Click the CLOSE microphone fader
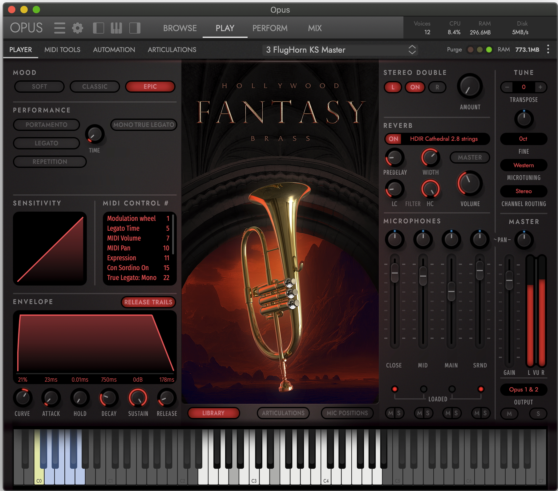 point(394,273)
